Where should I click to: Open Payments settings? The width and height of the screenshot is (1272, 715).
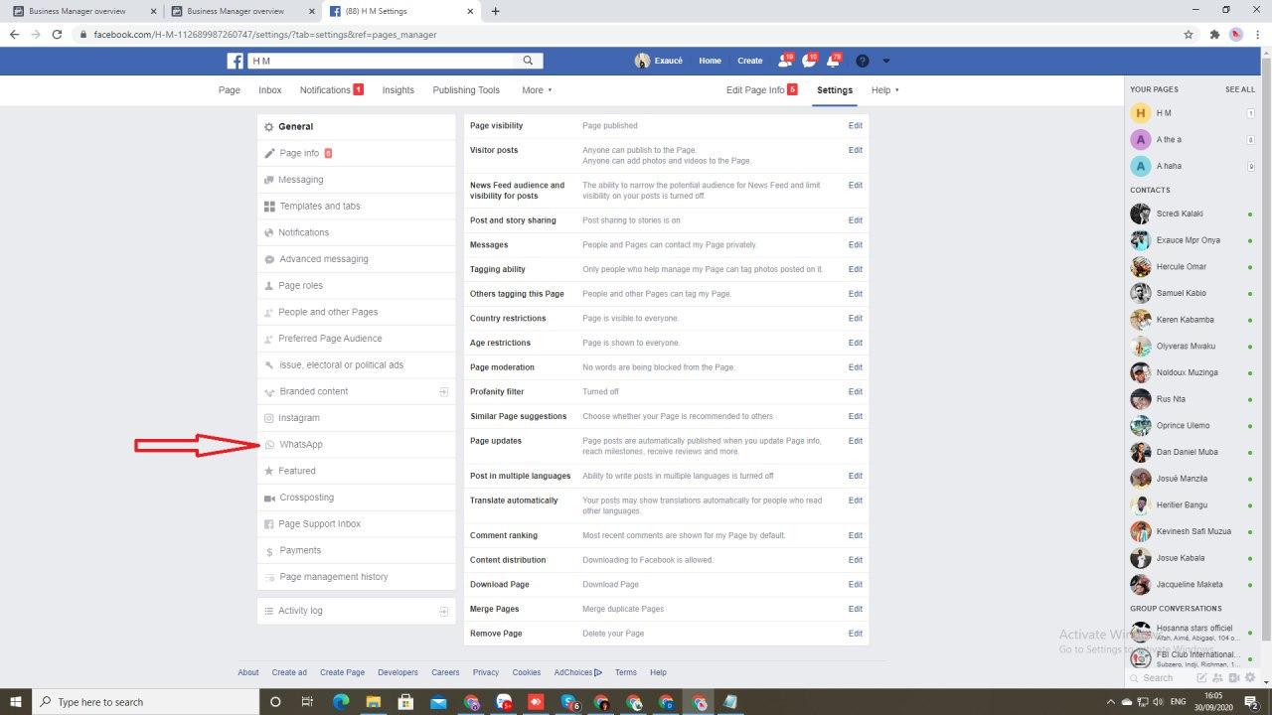coord(357,550)
